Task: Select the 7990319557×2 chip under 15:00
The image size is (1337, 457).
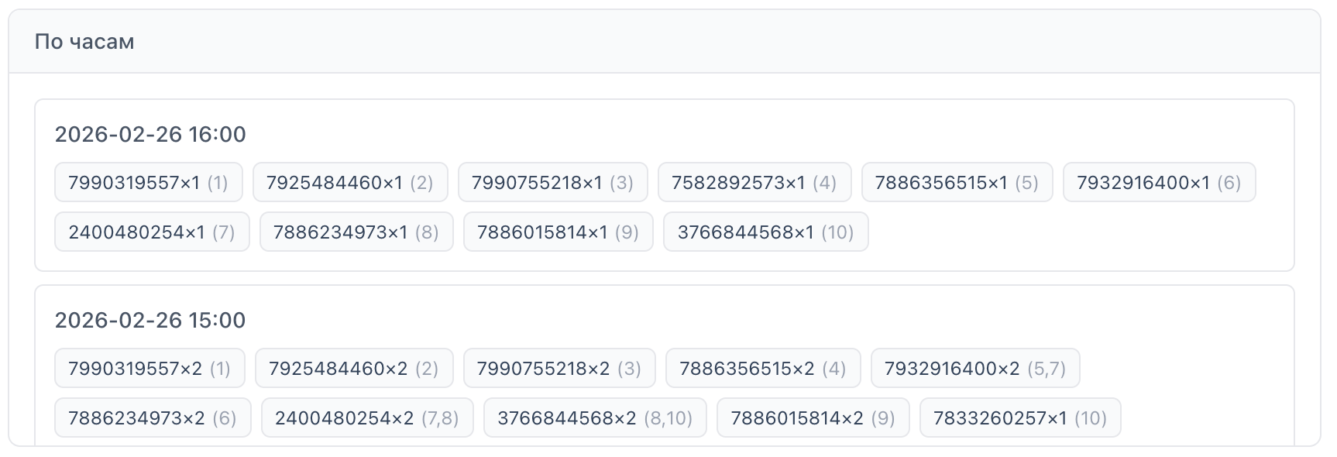Action: pos(150,369)
